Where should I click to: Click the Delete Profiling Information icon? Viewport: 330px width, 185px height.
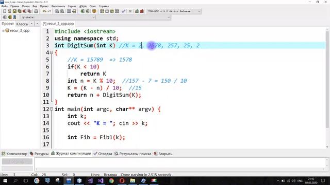click(142, 11)
